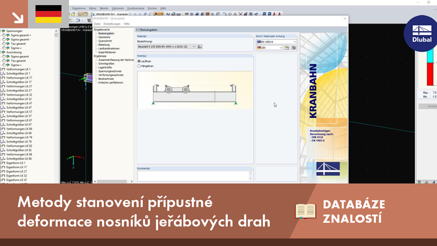The width and height of the screenshot is (437, 246).
Task: Select Sigma-v under Ausnutzung
Action: pos(4,65)
